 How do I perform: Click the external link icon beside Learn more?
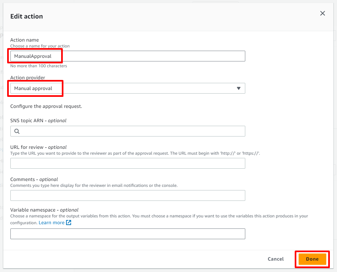(69, 223)
